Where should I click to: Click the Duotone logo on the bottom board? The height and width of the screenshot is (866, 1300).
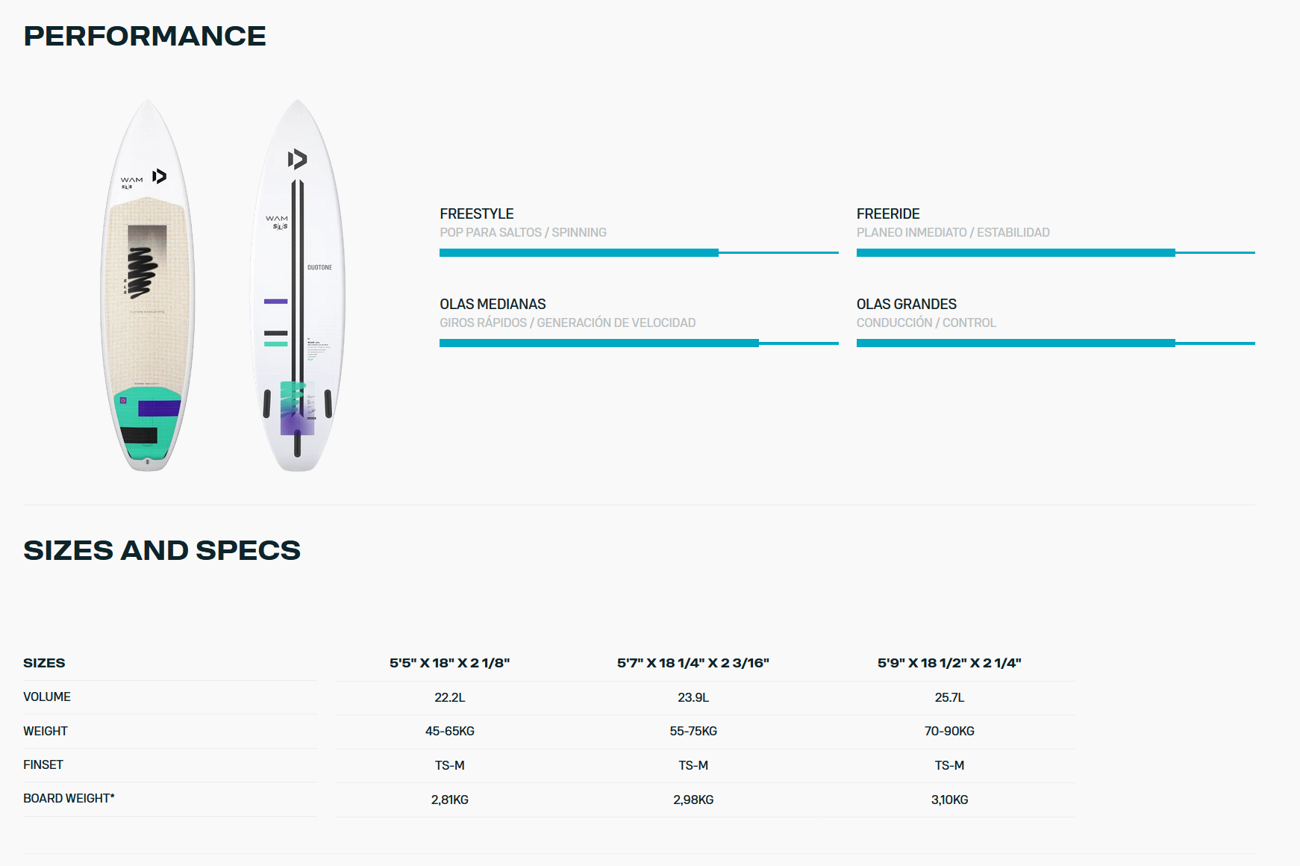[x=297, y=159]
